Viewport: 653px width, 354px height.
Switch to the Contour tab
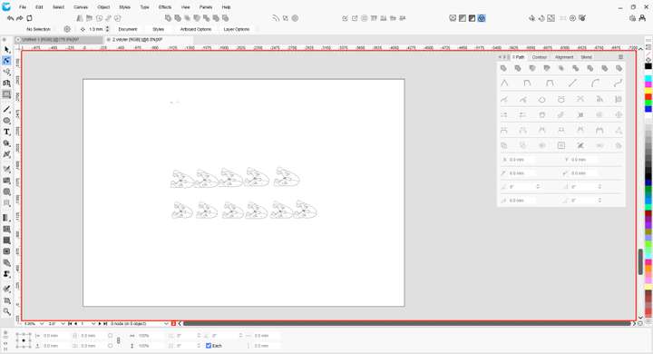pyautogui.click(x=540, y=57)
